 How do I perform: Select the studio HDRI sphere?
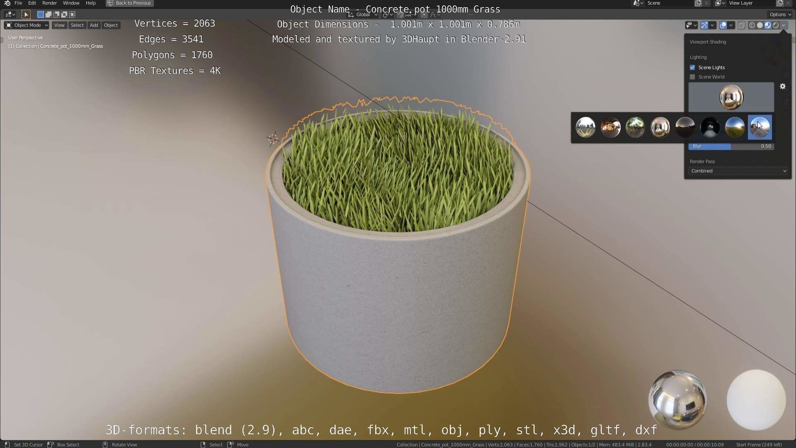click(710, 127)
